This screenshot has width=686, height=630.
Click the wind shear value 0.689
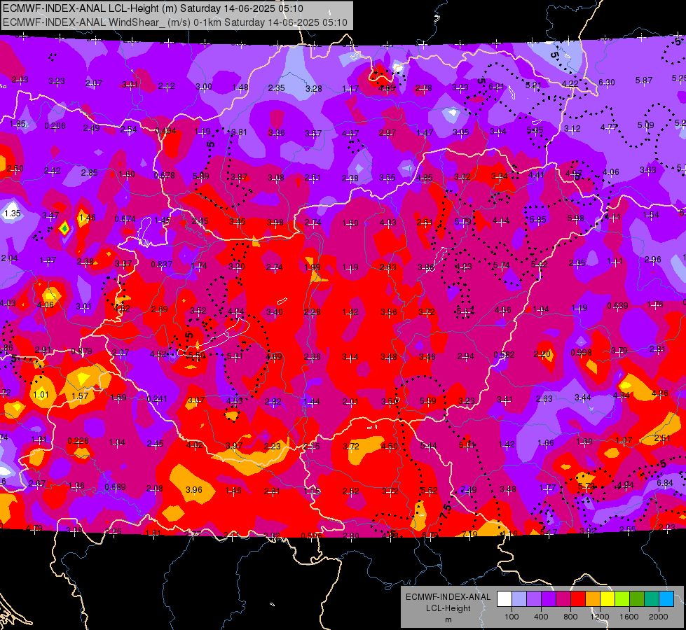click(115, 487)
